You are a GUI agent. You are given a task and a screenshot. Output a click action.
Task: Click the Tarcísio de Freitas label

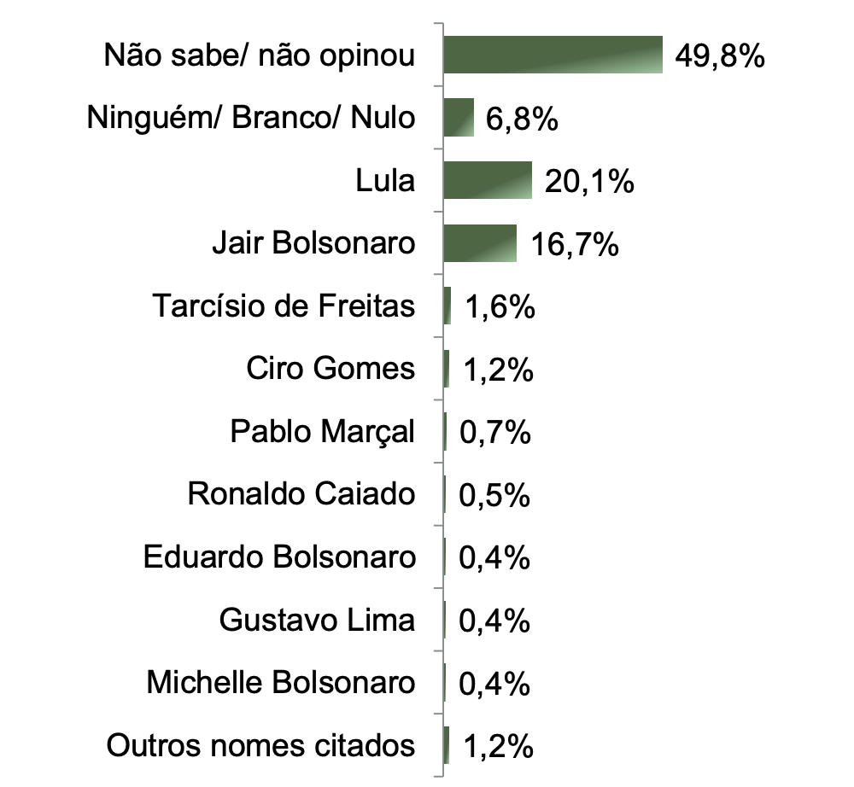(x=284, y=306)
